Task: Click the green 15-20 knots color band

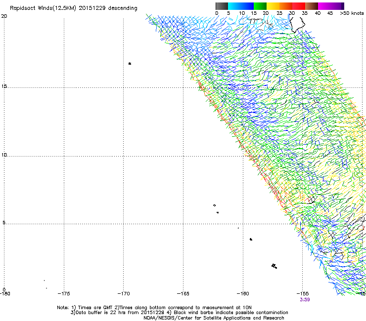Action: click(260, 6)
